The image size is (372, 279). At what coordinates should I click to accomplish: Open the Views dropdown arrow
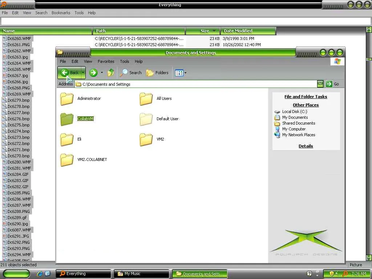click(186, 73)
